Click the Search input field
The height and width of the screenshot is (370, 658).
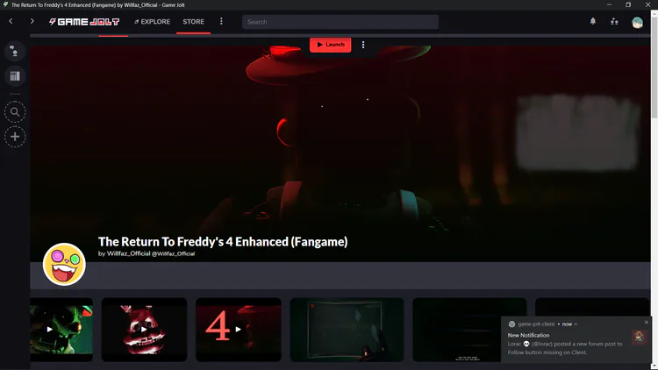click(x=340, y=22)
